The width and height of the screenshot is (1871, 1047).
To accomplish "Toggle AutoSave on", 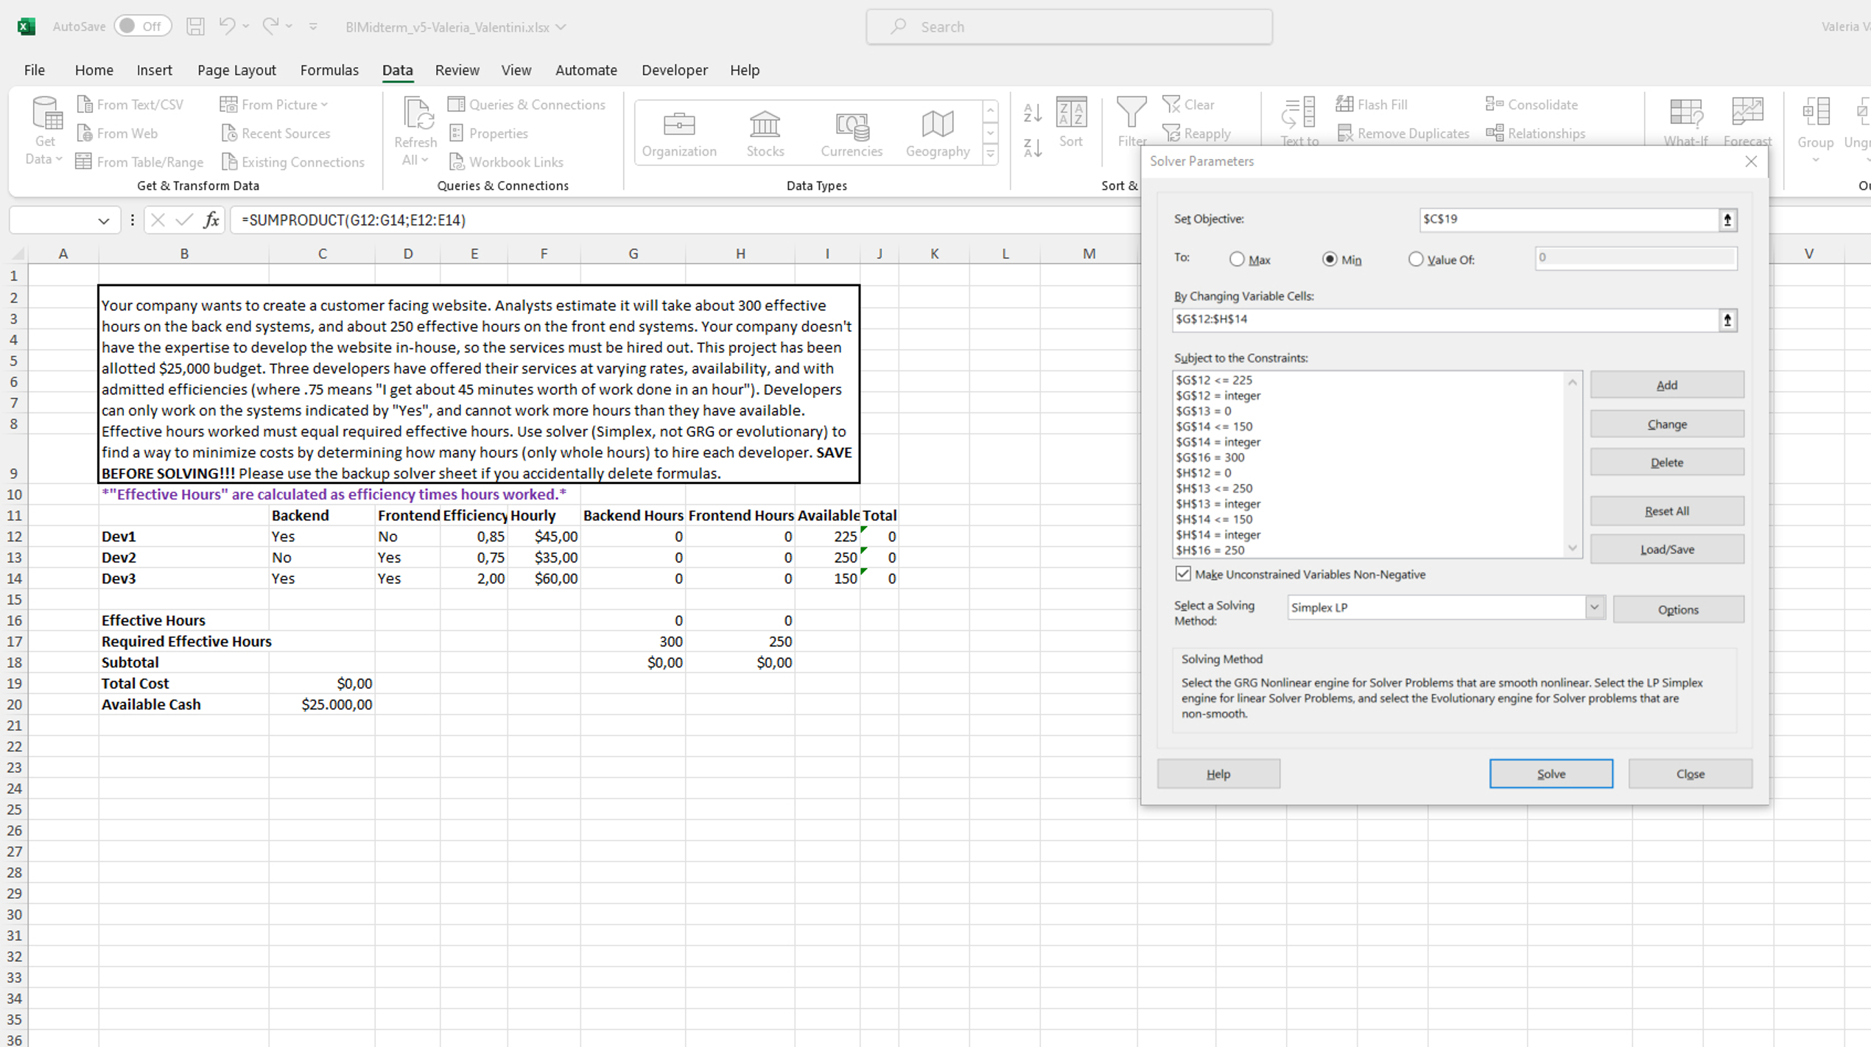I will click(143, 26).
